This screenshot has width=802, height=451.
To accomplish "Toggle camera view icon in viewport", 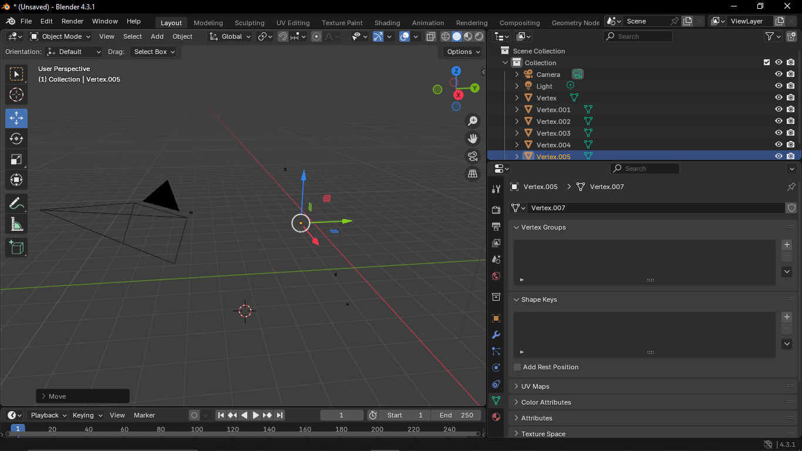I will coord(473,156).
